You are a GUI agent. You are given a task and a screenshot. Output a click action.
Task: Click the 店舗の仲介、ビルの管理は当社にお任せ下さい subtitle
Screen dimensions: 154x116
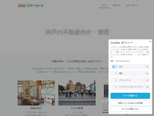point(77,61)
